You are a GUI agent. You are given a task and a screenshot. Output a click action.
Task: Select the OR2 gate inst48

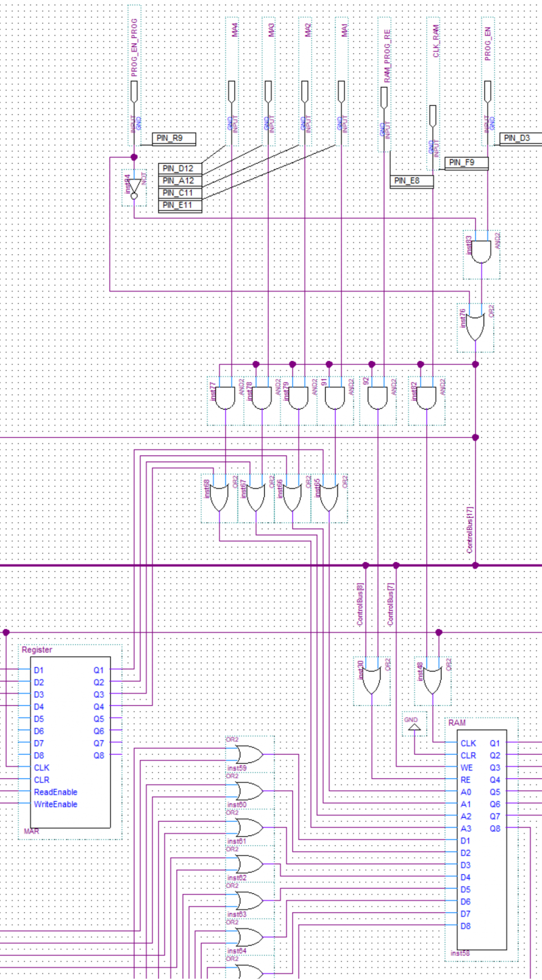433,681
